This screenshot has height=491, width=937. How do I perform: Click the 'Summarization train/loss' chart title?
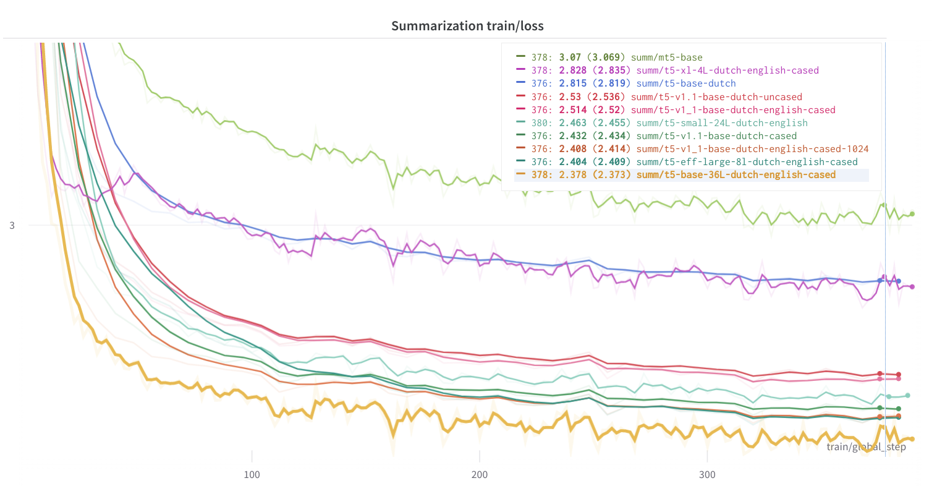tap(467, 26)
